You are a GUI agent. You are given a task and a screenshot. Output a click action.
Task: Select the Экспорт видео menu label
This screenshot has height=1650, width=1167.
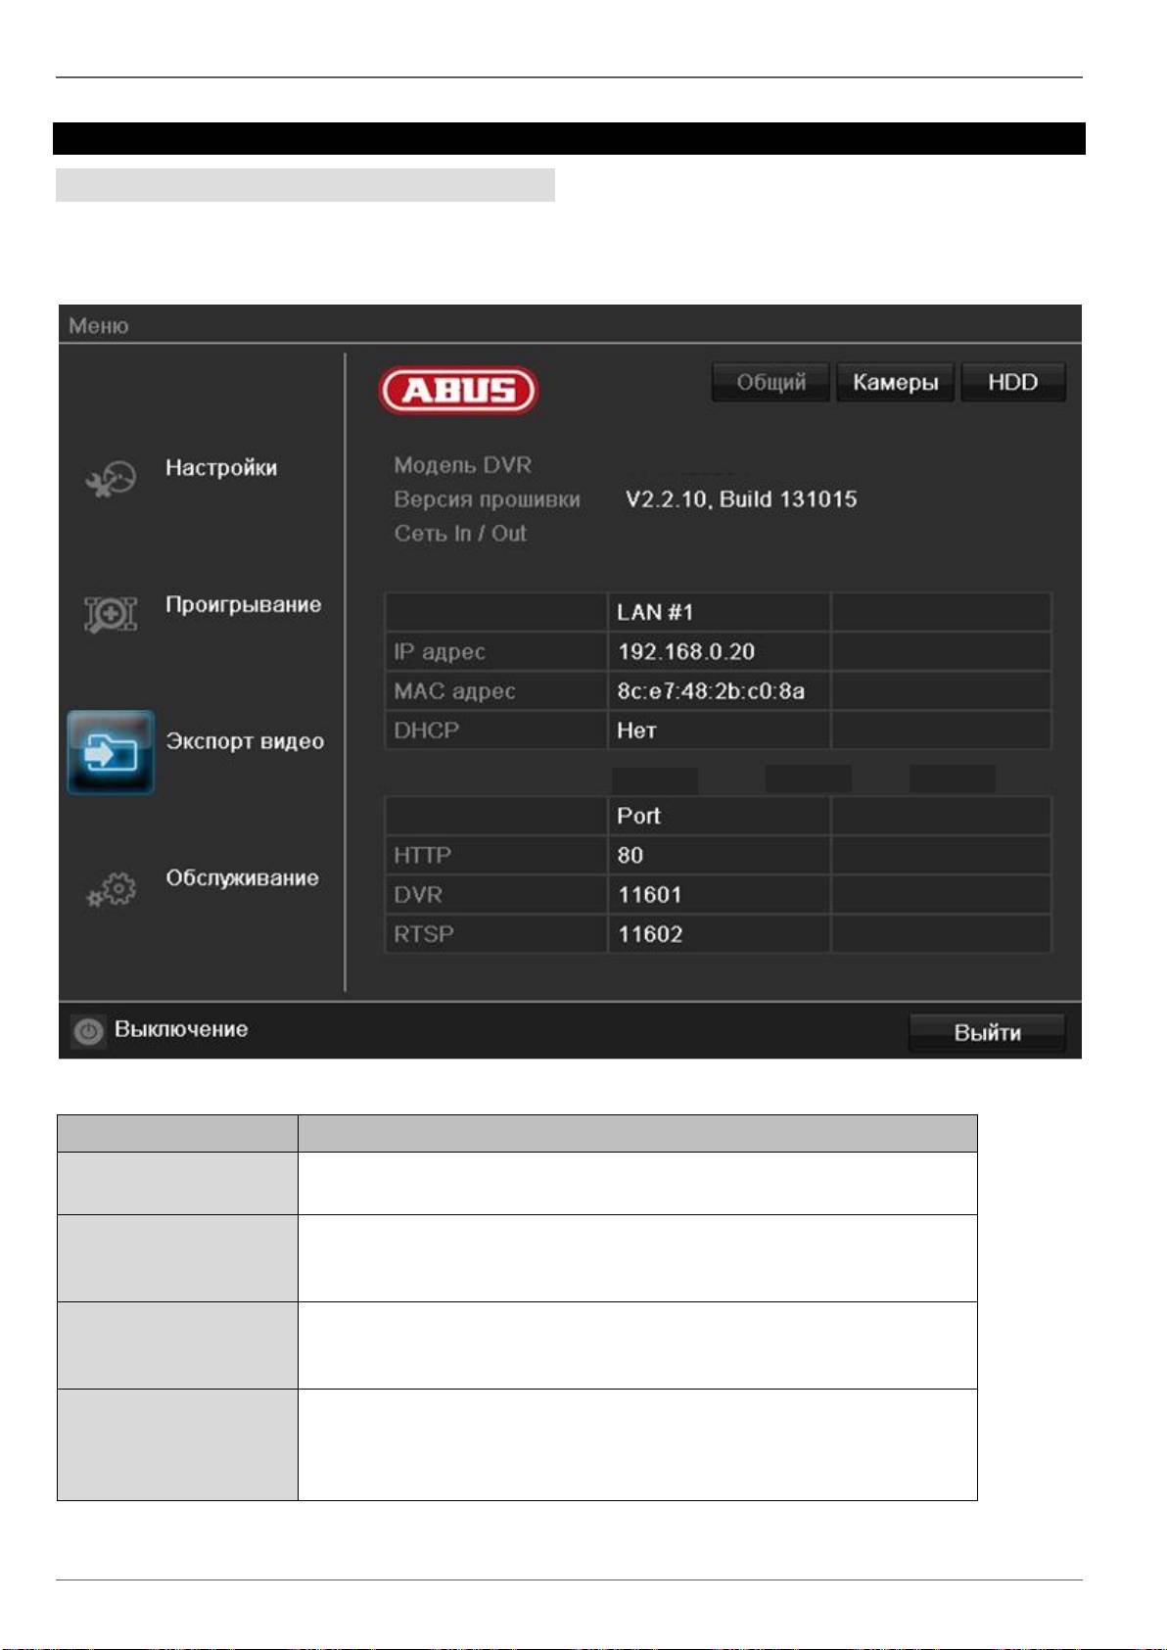pos(245,741)
